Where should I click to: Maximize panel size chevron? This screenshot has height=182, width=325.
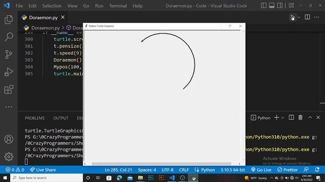310,117
